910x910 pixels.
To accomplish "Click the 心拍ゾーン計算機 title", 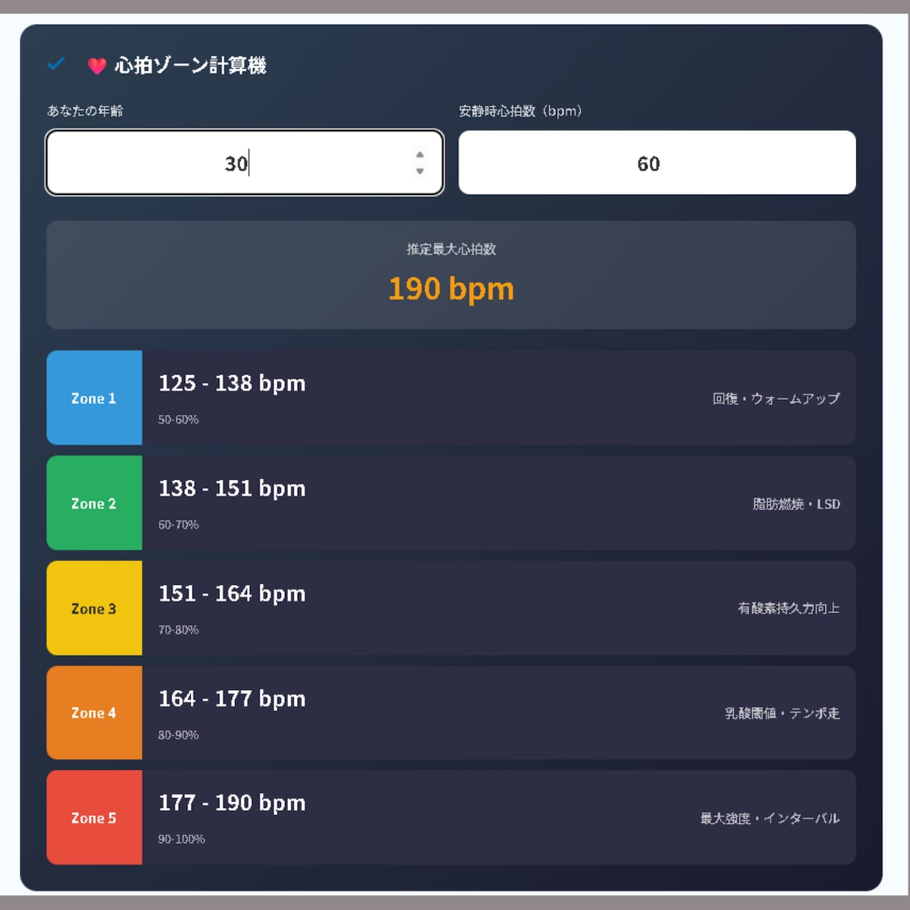I will coord(190,66).
